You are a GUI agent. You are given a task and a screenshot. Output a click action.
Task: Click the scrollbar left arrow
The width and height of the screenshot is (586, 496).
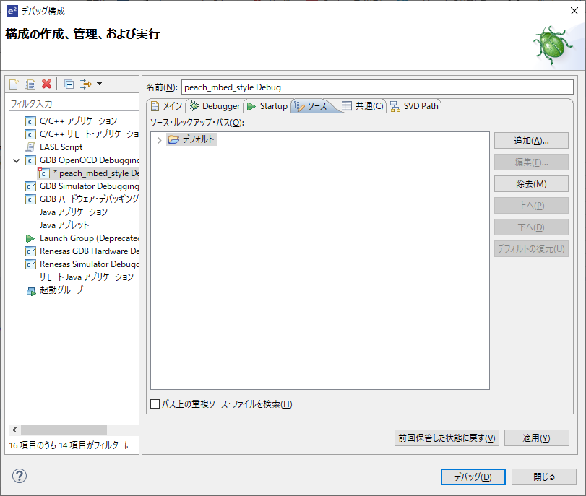point(14,430)
